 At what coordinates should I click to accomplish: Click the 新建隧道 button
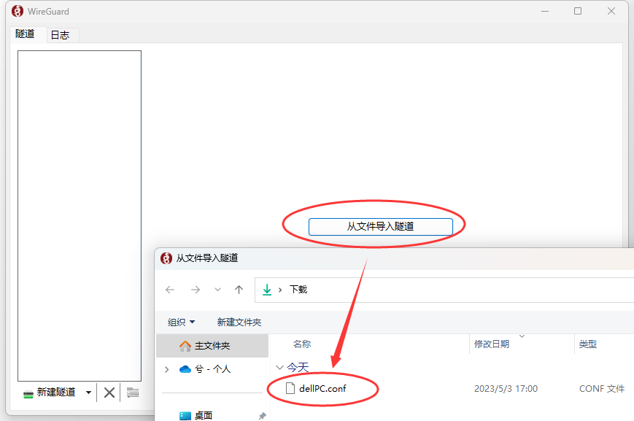pyautogui.click(x=50, y=393)
